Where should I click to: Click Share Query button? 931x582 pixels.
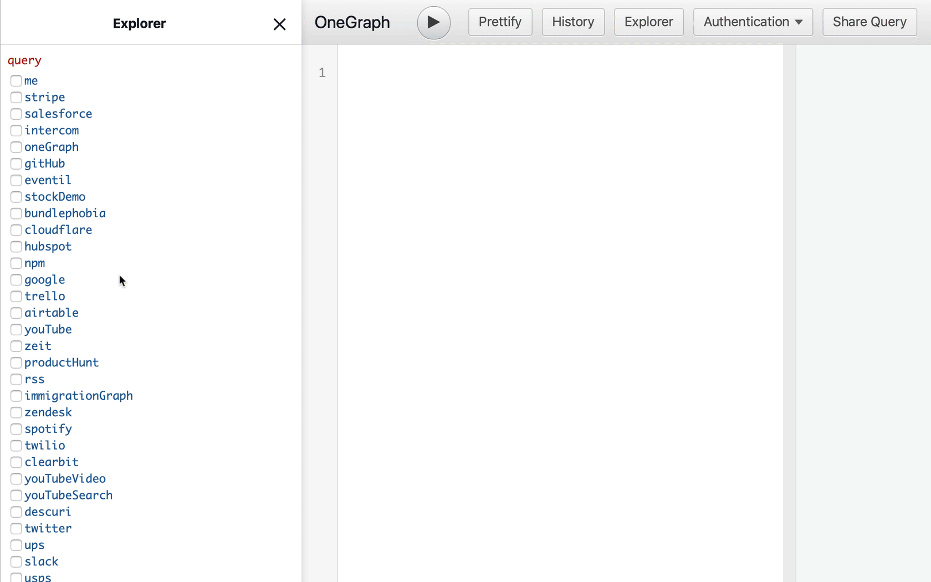click(869, 22)
